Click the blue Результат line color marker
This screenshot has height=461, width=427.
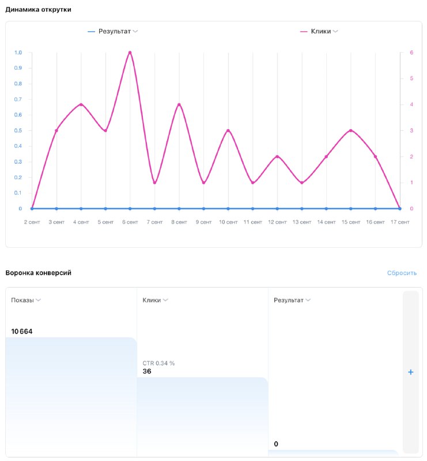91,31
